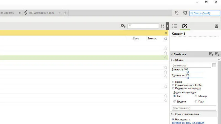Collapse Срок и напоминание group

pyautogui.click(x=174, y=114)
